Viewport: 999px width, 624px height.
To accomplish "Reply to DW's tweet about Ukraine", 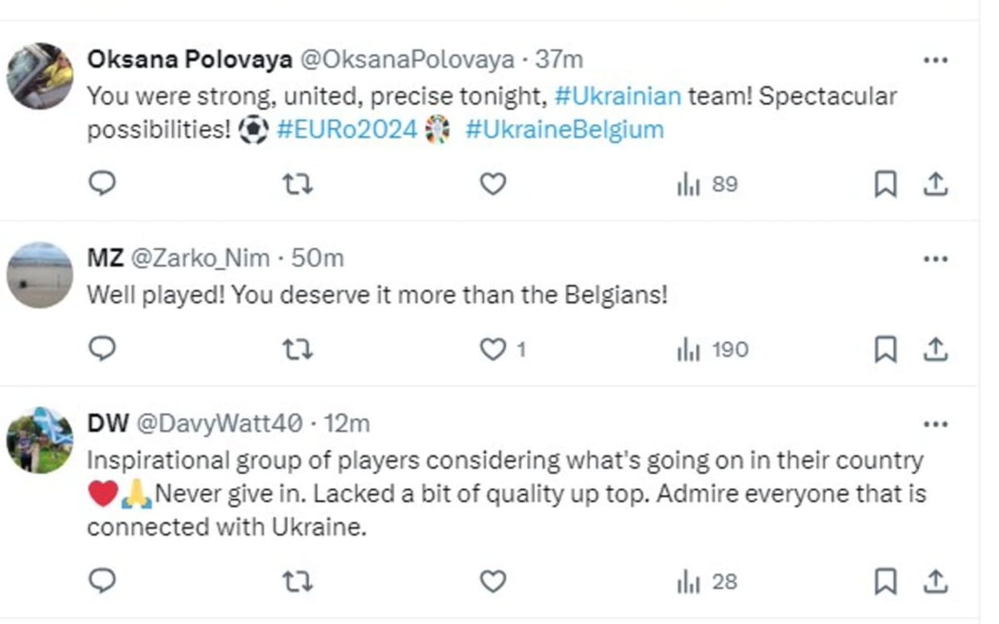I will 102,581.
